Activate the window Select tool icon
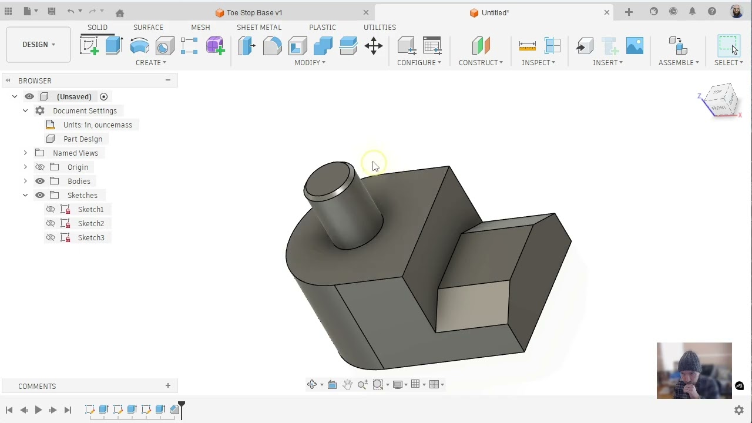The image size is (752, 423). pyautogui.click(x=728, y=46)
